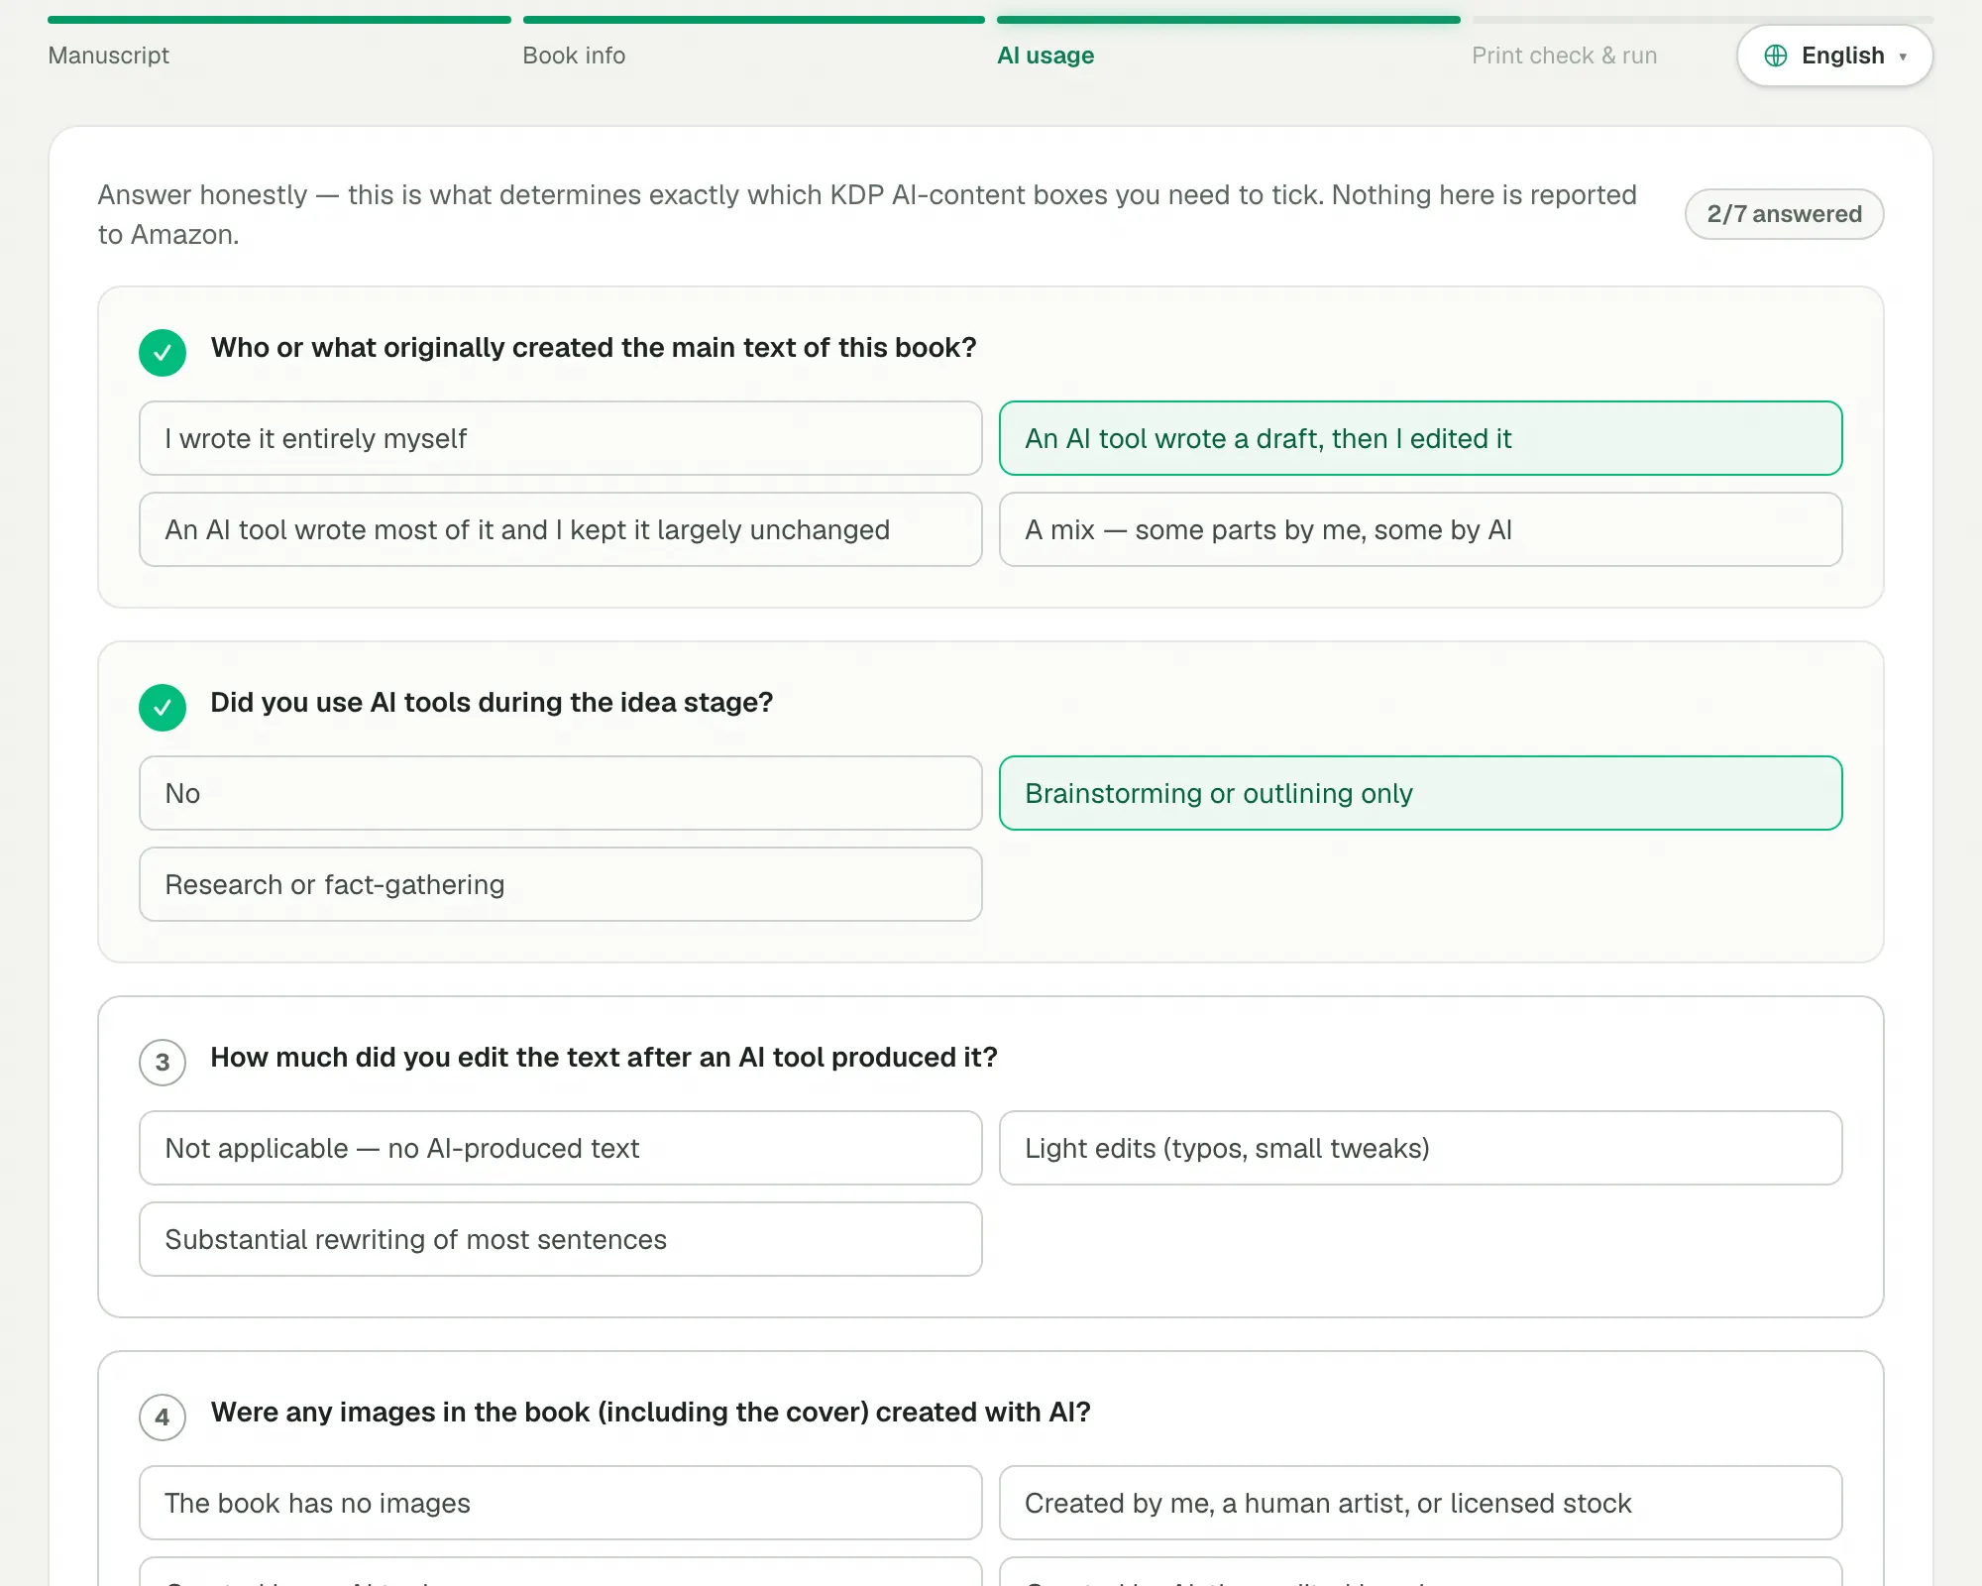Choose 'I wrote it entirely myself'
Screen dimensions: 1982x1586
point(561,438)
